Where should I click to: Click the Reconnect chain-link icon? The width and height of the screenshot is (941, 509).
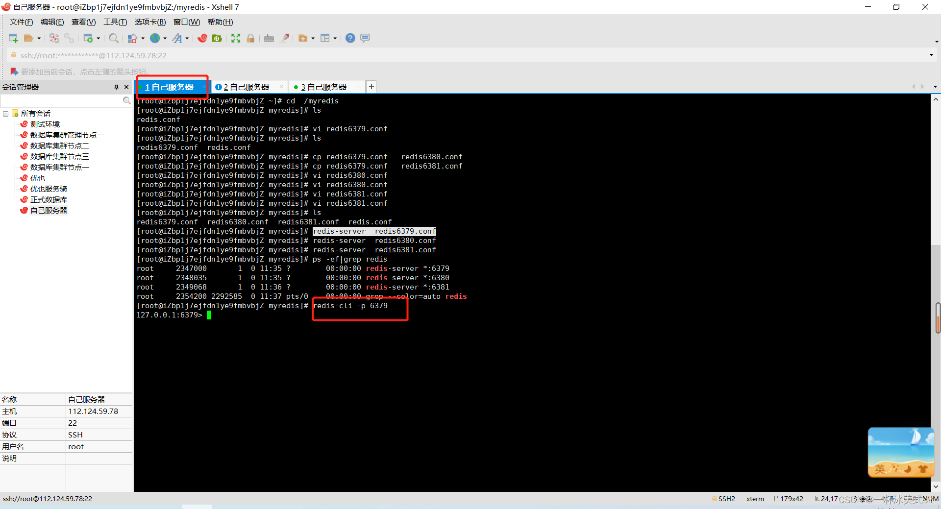coord(69,38)
